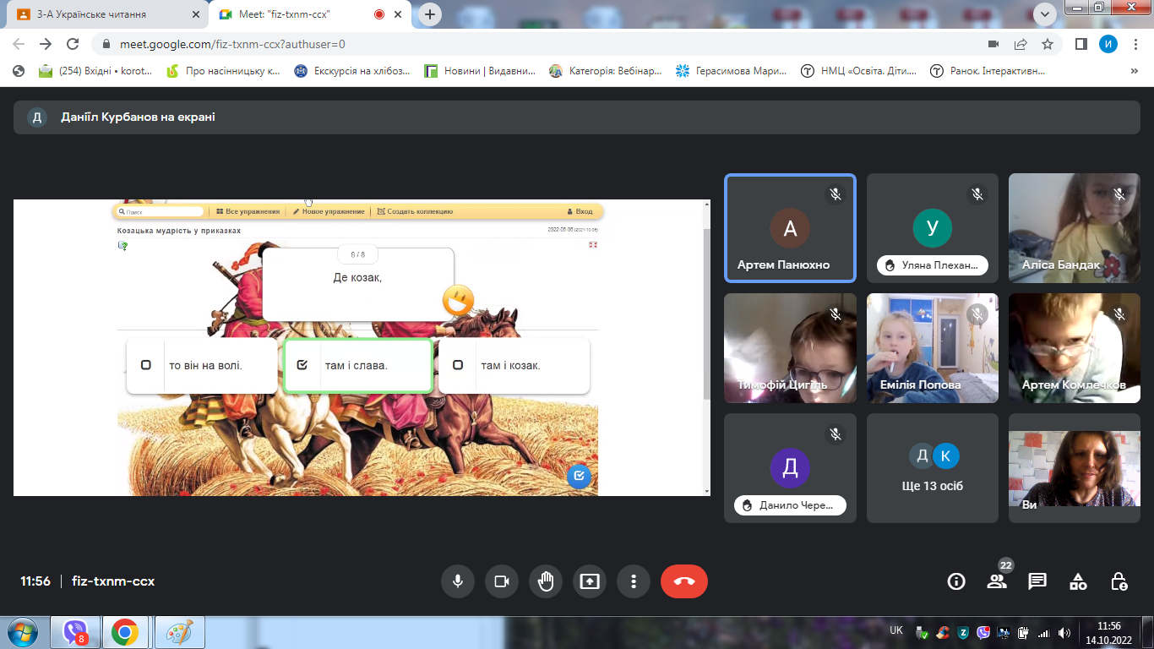
Task: Reload the current page
Action: 73,44
